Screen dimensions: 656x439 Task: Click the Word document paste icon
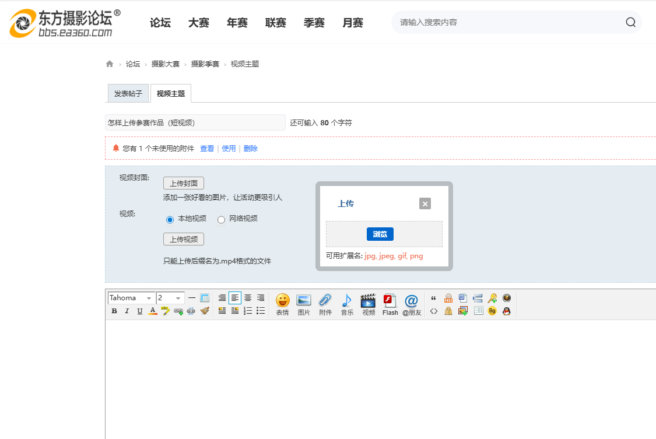pos(463,298)
